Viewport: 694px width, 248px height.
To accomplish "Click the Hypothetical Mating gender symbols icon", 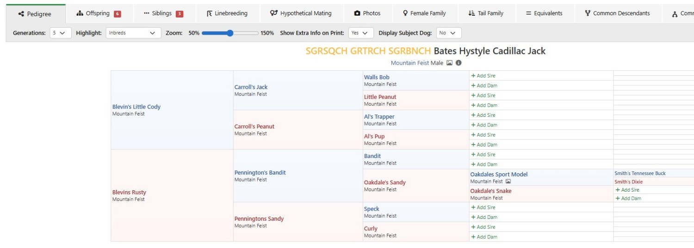I will point(274,13).
